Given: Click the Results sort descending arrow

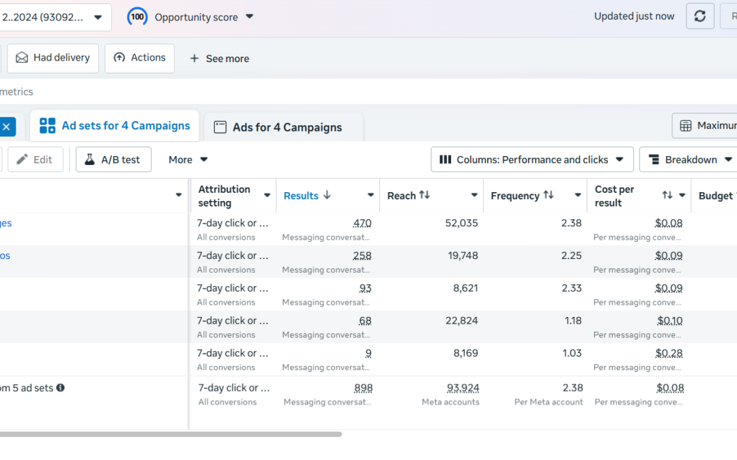Looking at the screenshot, I should [327, 196].
